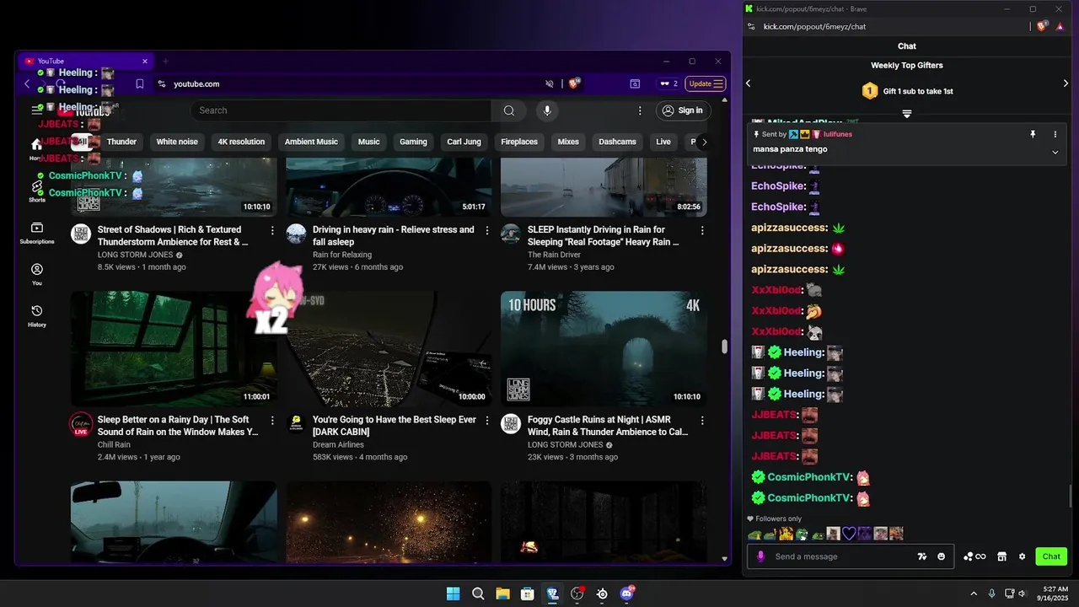Click the picture-in-picture toolbar icon
Screen dimensions: 1079x607
[x=635, y=83]
